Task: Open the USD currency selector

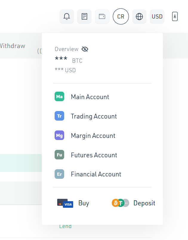Action: point(157,16)
